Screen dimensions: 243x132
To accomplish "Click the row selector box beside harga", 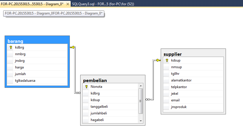I will pos(10,67).
